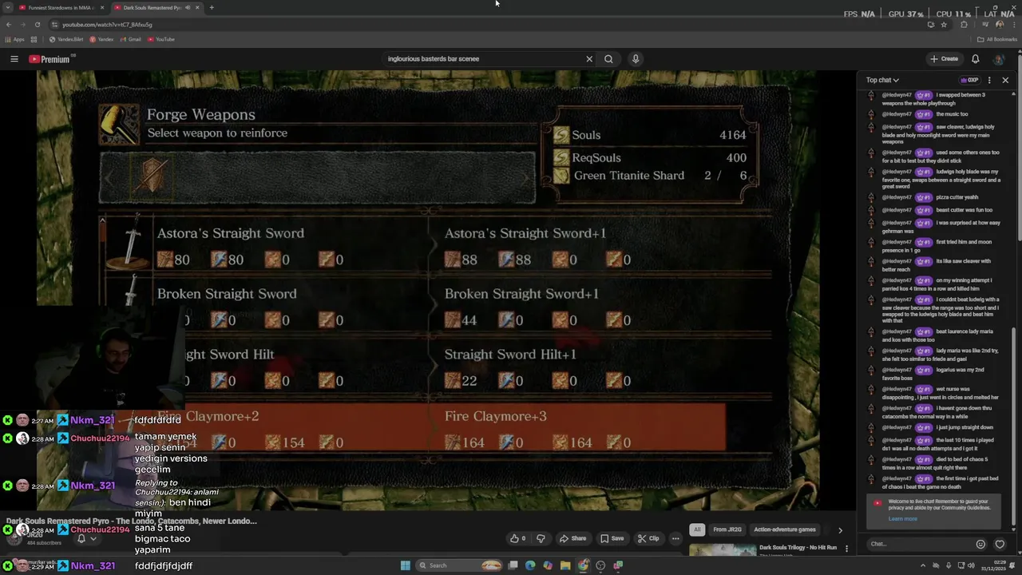Send a heart reaction in chat

[x=1000, y=544]
